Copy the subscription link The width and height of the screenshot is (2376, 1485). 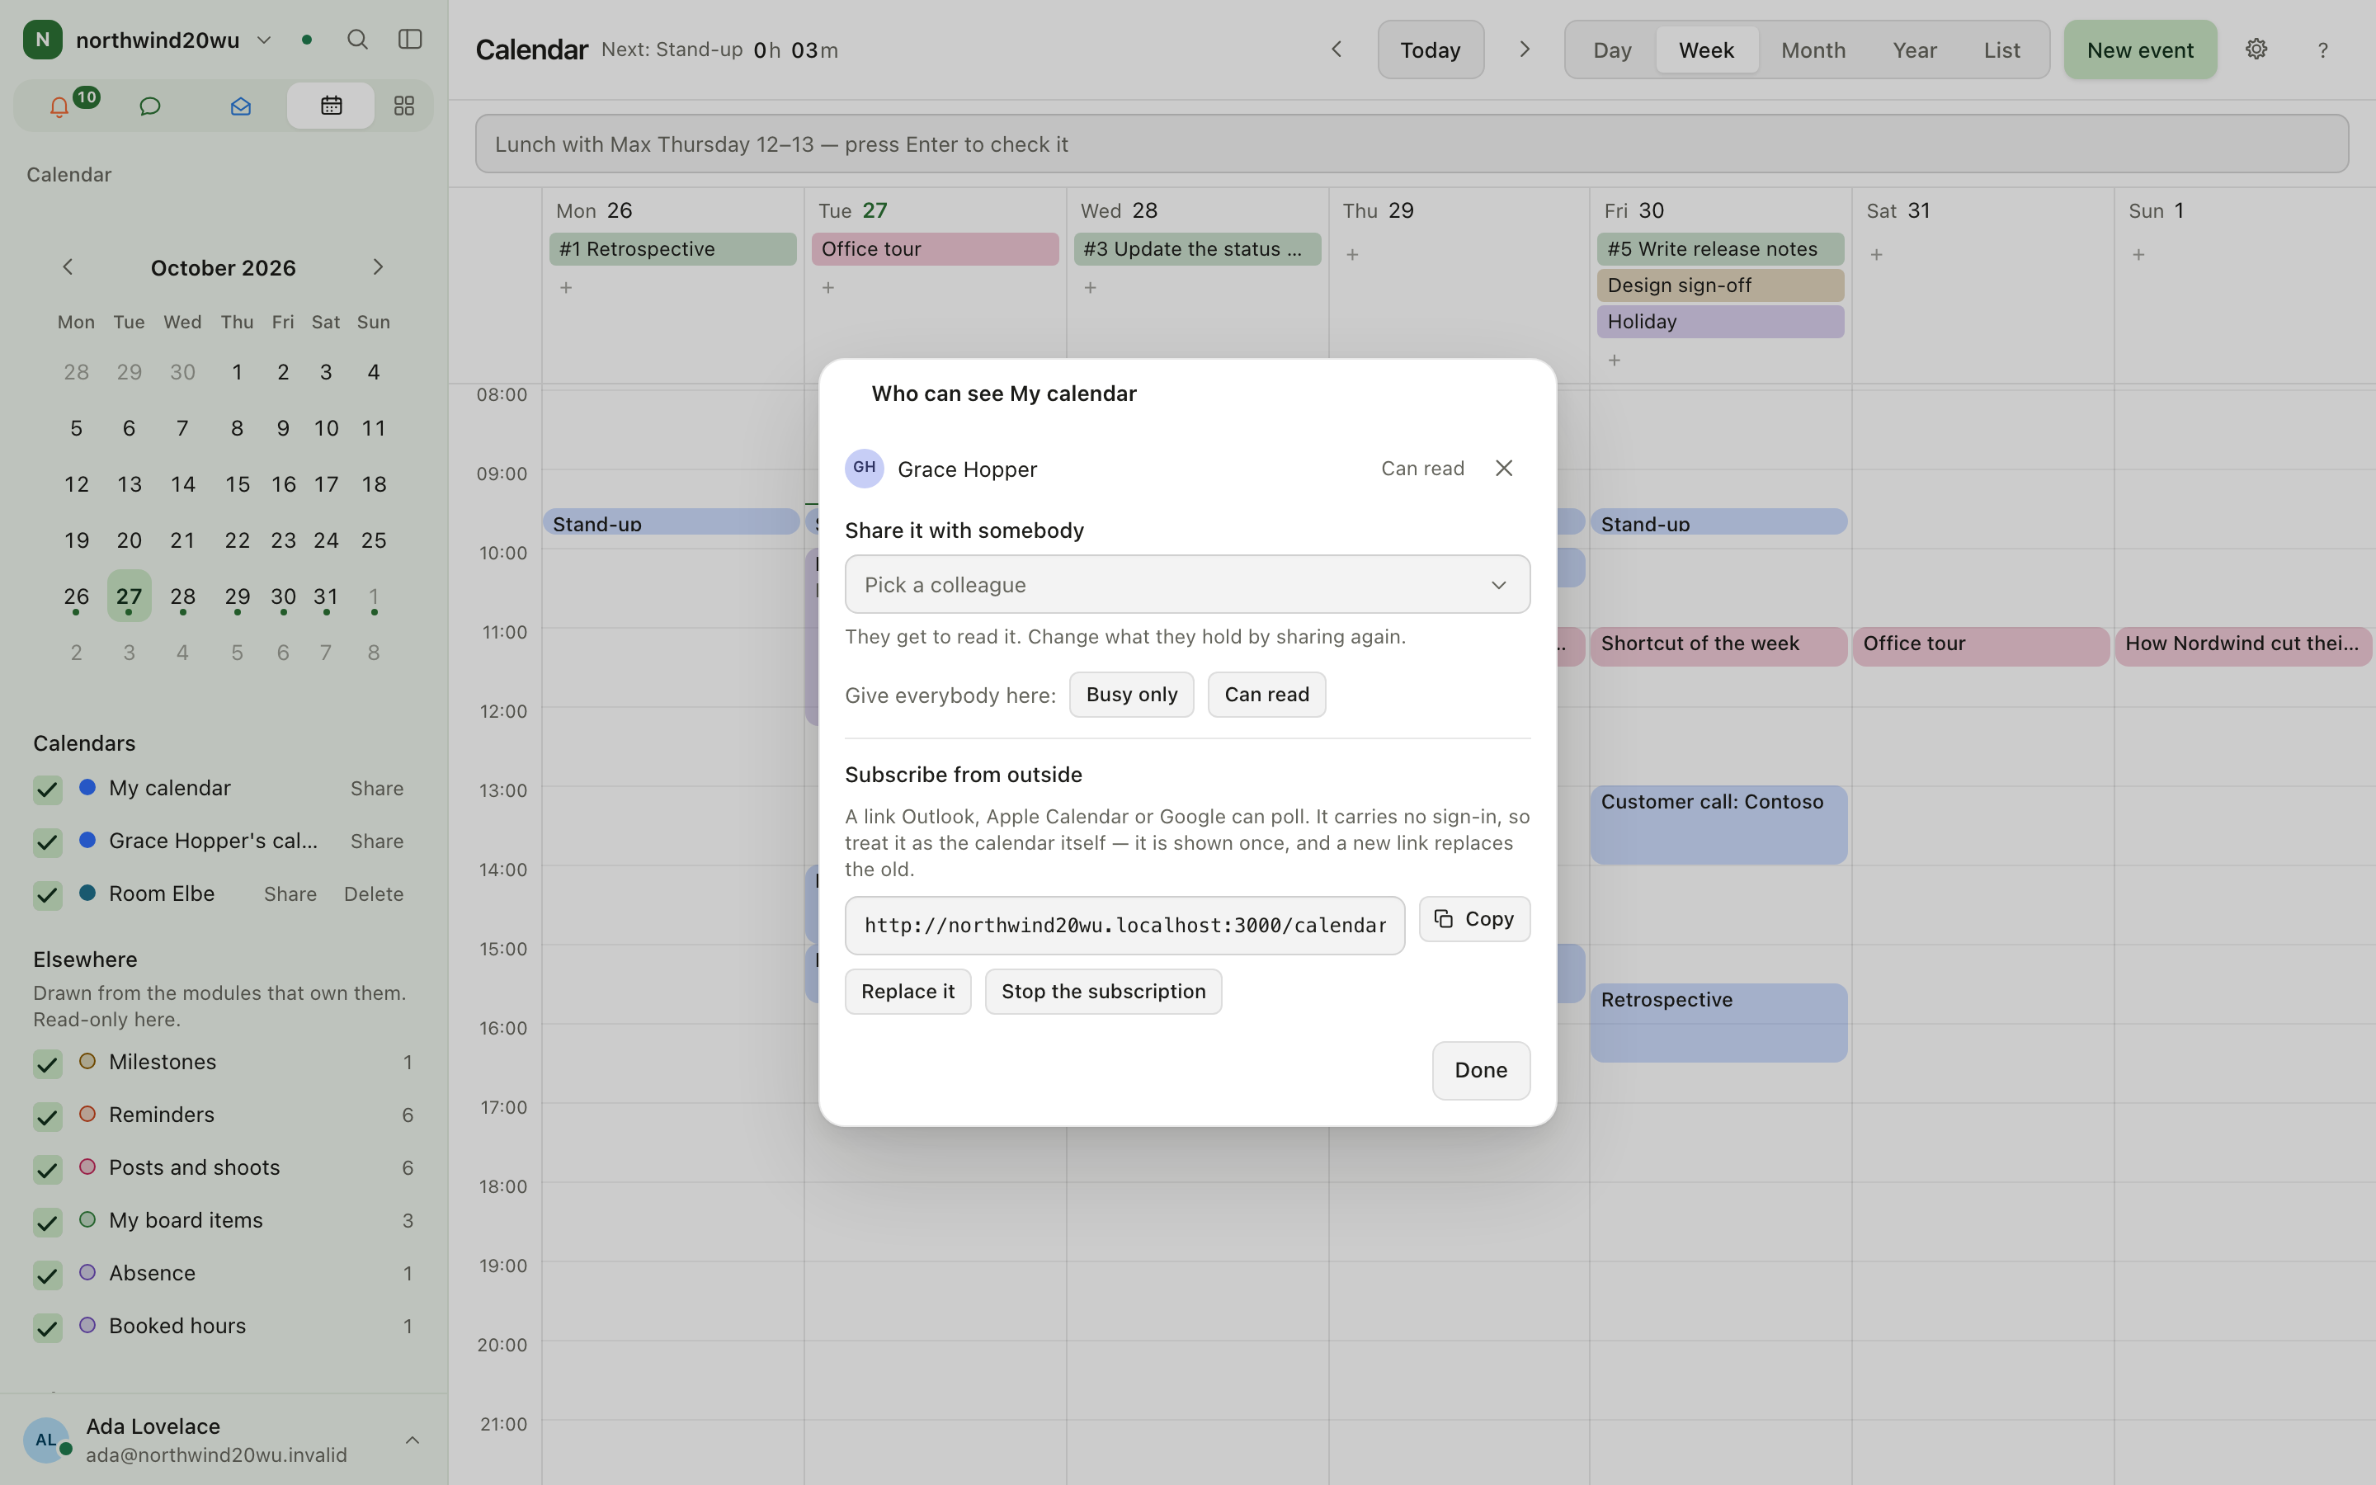1473,919
